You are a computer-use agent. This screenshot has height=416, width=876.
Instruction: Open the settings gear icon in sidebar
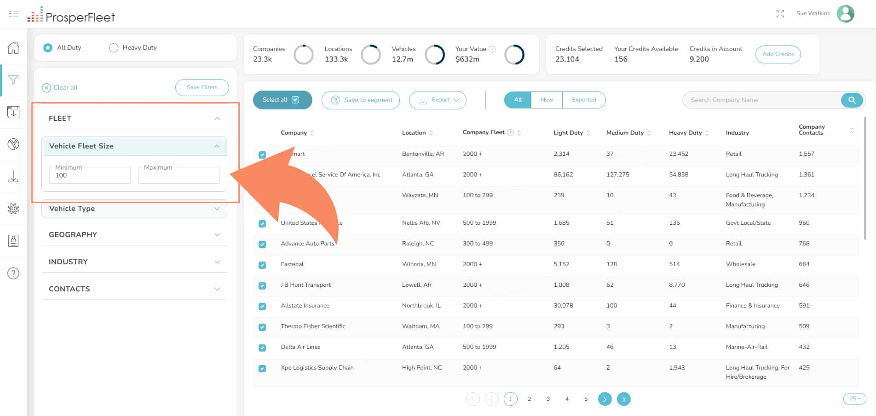click(x=13, y=209)
